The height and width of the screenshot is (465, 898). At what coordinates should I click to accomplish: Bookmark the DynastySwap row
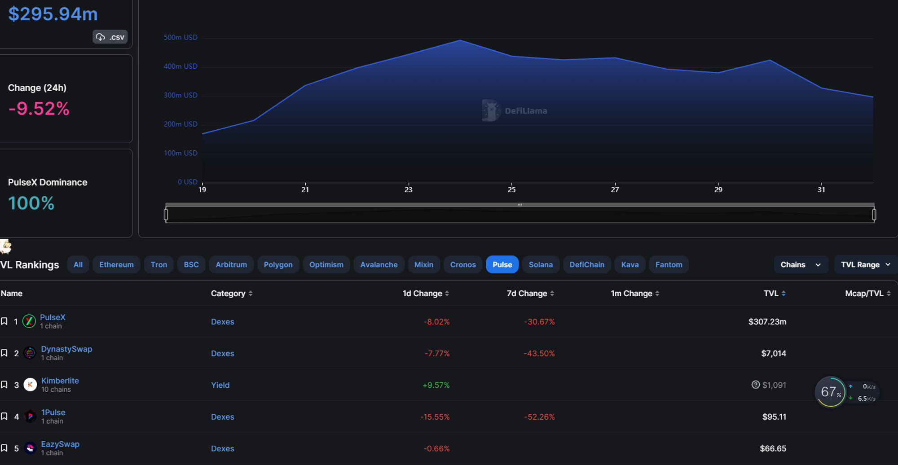pos(4,353)
